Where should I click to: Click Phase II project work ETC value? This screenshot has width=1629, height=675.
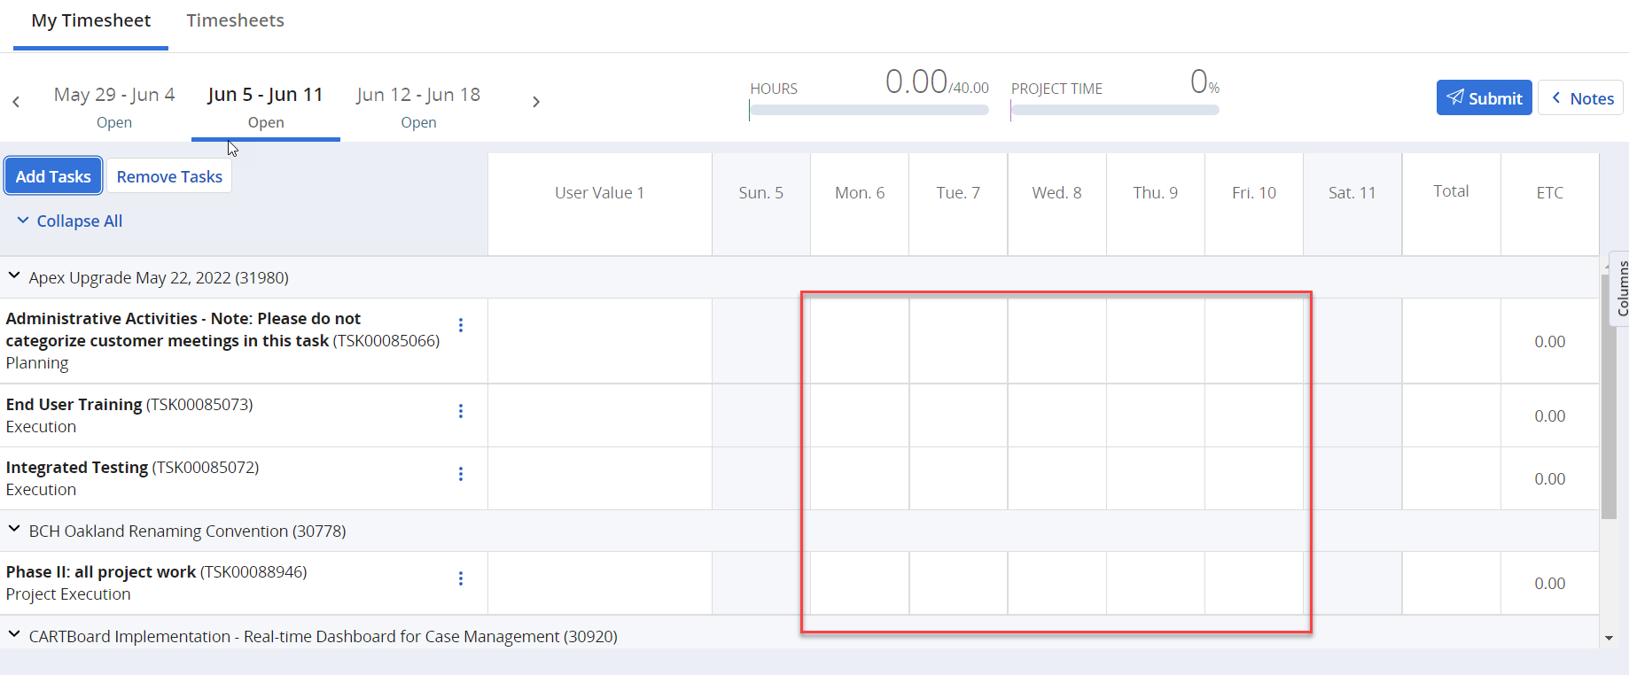tap(1550, 583)
